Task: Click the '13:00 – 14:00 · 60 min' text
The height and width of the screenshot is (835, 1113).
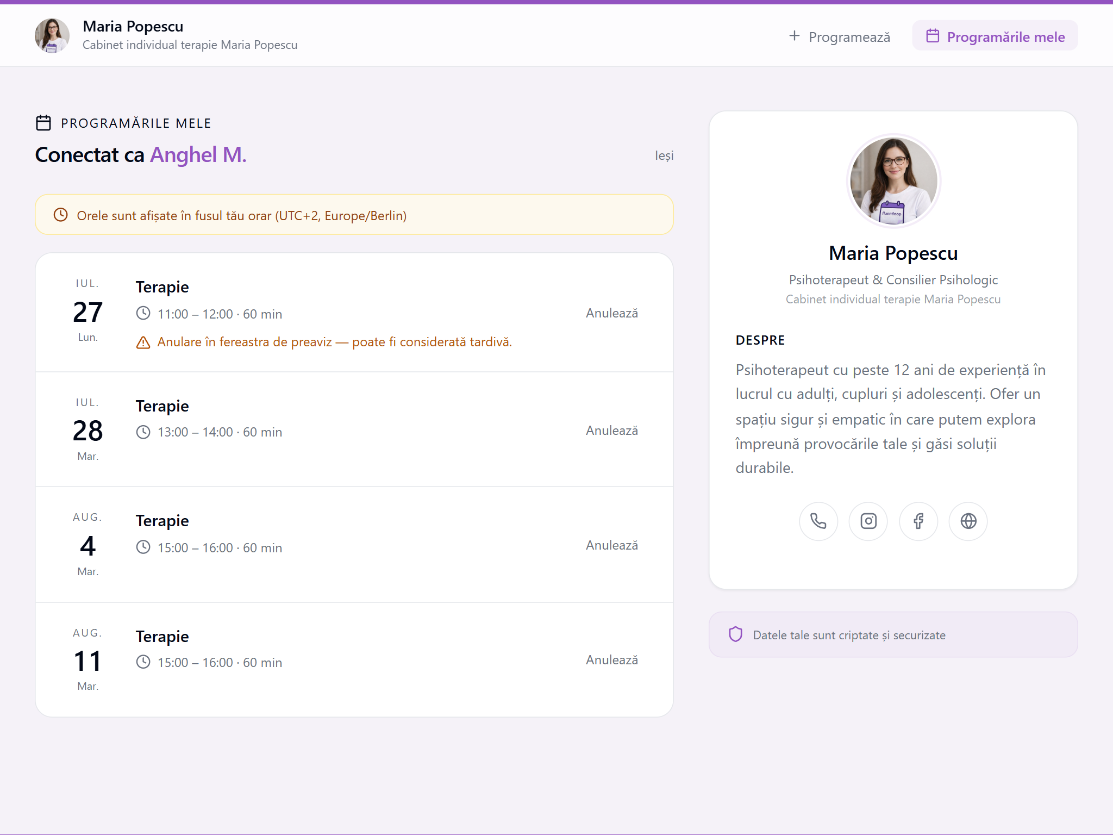Action: point(220,432)
